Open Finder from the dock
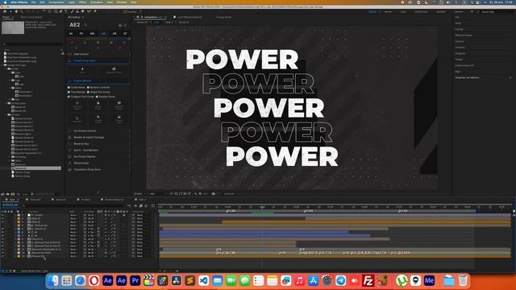The width and height of the screenshot is (516, 290). 52,281
